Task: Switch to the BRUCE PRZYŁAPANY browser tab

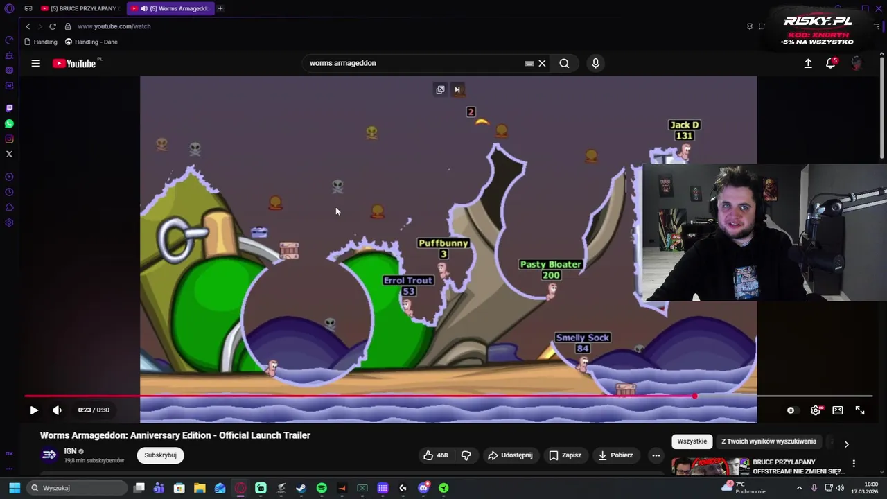Action: [x=81, y=8]
